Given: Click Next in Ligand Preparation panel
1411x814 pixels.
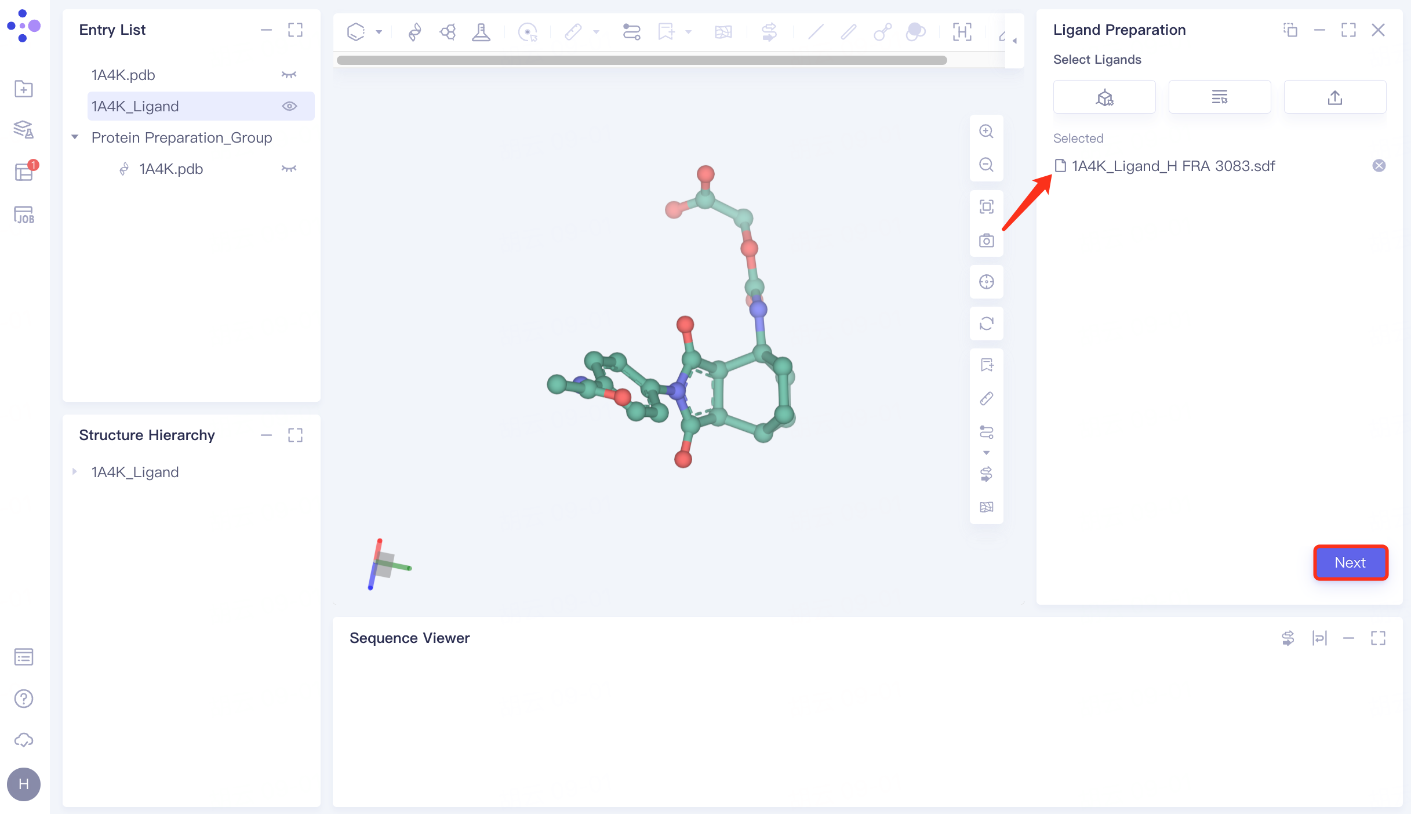Looking at the screenshot, I should pos(1350,562).
